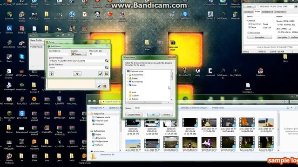Open the Engine dropdown showing Source

click(79, 54)
